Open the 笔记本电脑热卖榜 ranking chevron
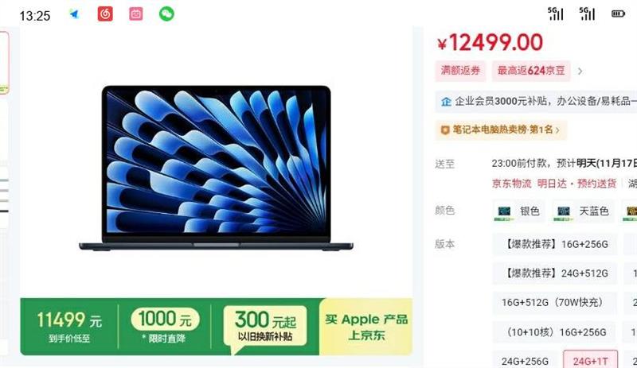The width and height of the screenshot is (637, 368). tap(558, 130)
